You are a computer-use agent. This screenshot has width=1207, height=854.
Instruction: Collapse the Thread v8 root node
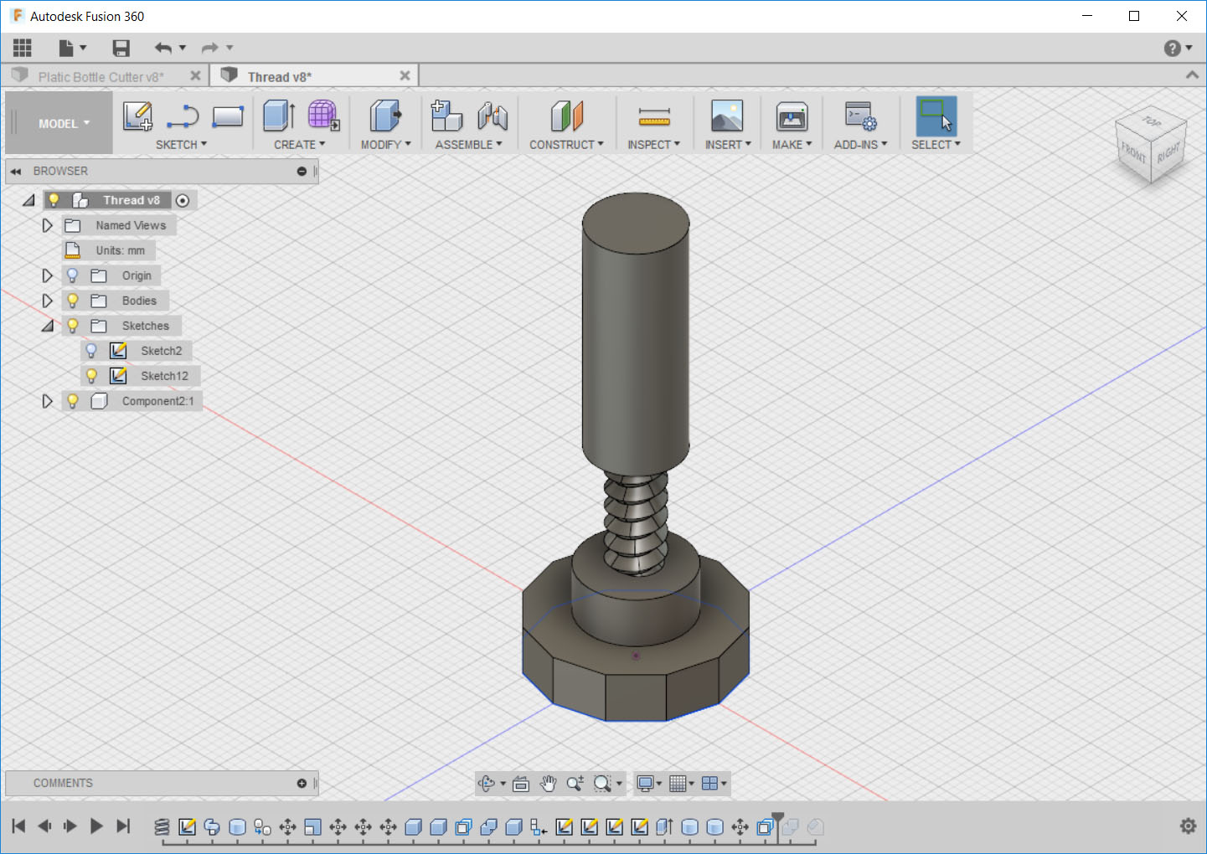[x=28, y=200]
